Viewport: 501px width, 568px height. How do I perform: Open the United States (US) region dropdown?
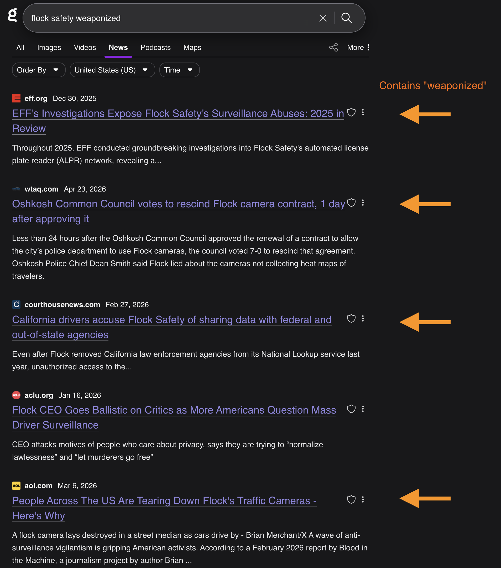pyautogui.click(x=112, y=70)
